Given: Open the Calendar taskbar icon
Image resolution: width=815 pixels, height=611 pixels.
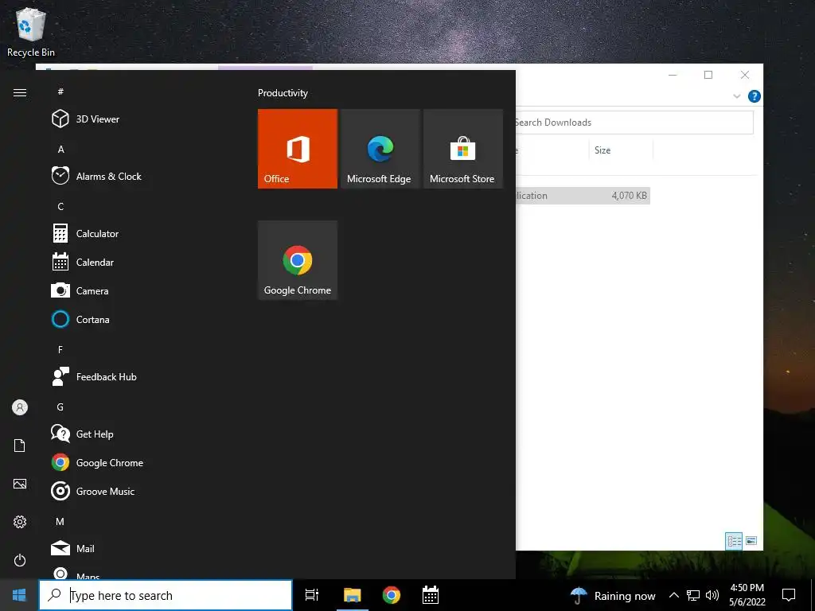Looking at the screenshot, I should click(x=431, y=595).
